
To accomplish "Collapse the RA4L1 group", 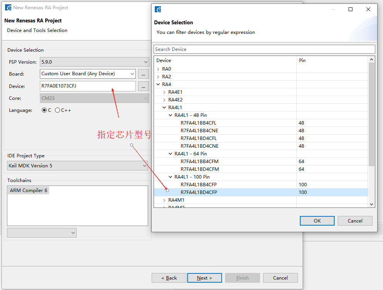I will 164,108.
